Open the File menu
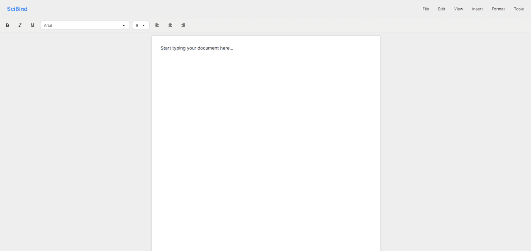The image size is (531, 251). 426,9
